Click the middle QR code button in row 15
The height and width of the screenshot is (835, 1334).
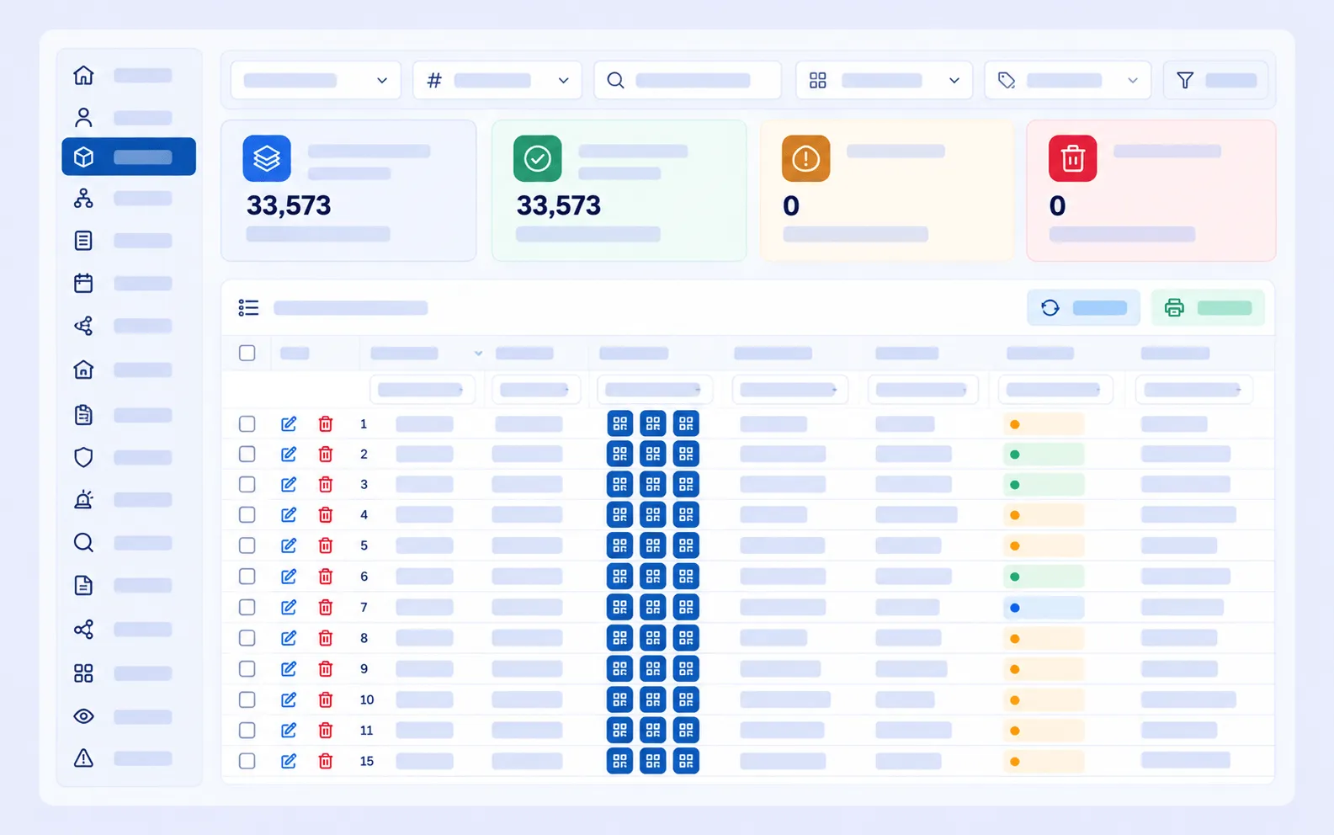[653, 761]
